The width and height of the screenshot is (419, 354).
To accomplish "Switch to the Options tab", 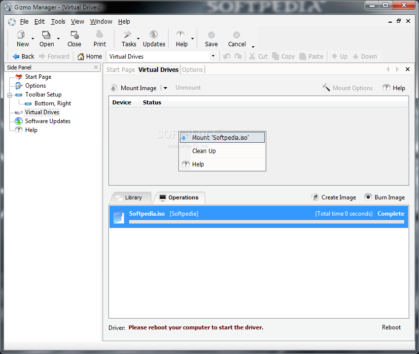I will [x=192, y=70].
